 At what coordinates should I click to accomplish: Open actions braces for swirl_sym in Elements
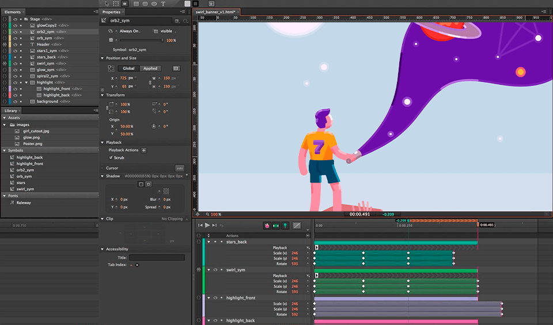click(5, 63)
